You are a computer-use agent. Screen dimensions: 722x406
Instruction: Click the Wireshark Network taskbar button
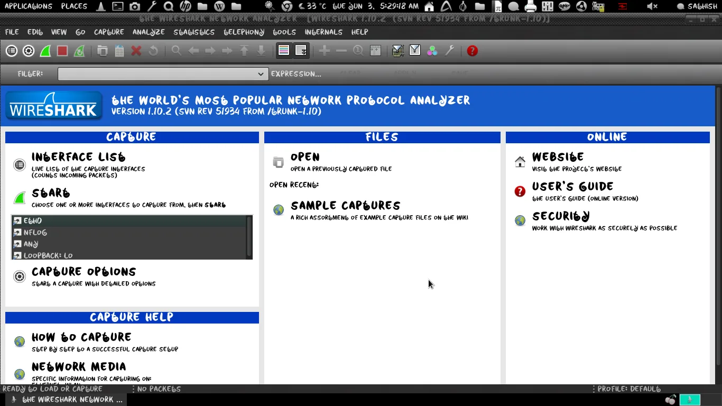pyautogui.click(x=67, y=400)
